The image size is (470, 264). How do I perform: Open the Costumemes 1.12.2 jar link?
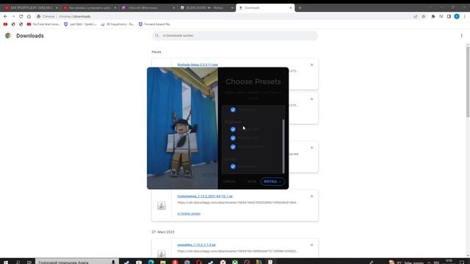click(205, 197)
